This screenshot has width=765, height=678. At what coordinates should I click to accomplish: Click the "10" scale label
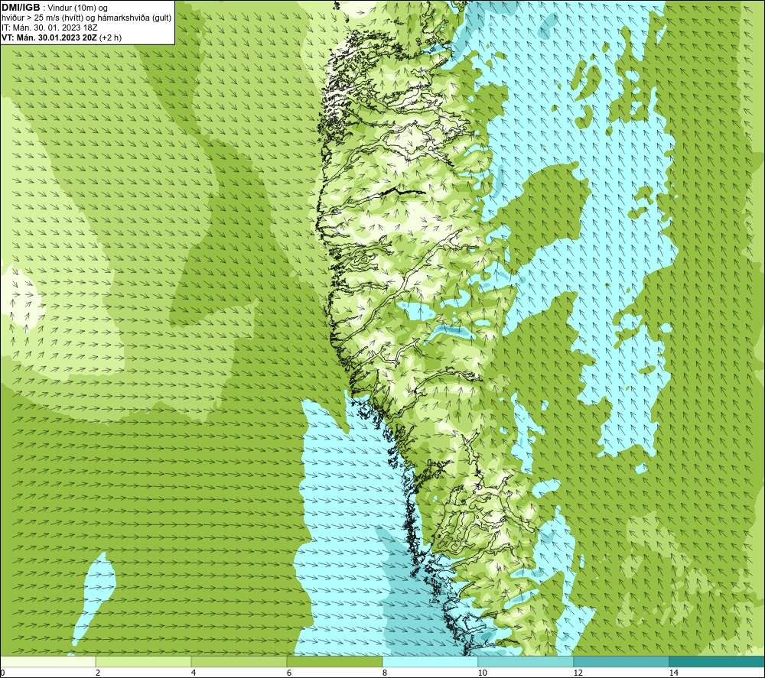point(482,673)
